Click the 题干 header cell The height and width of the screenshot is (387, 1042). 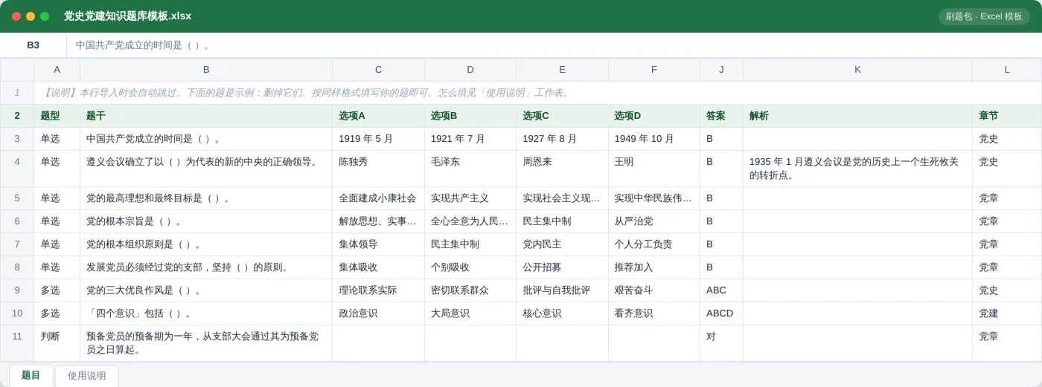pos(206,116)
